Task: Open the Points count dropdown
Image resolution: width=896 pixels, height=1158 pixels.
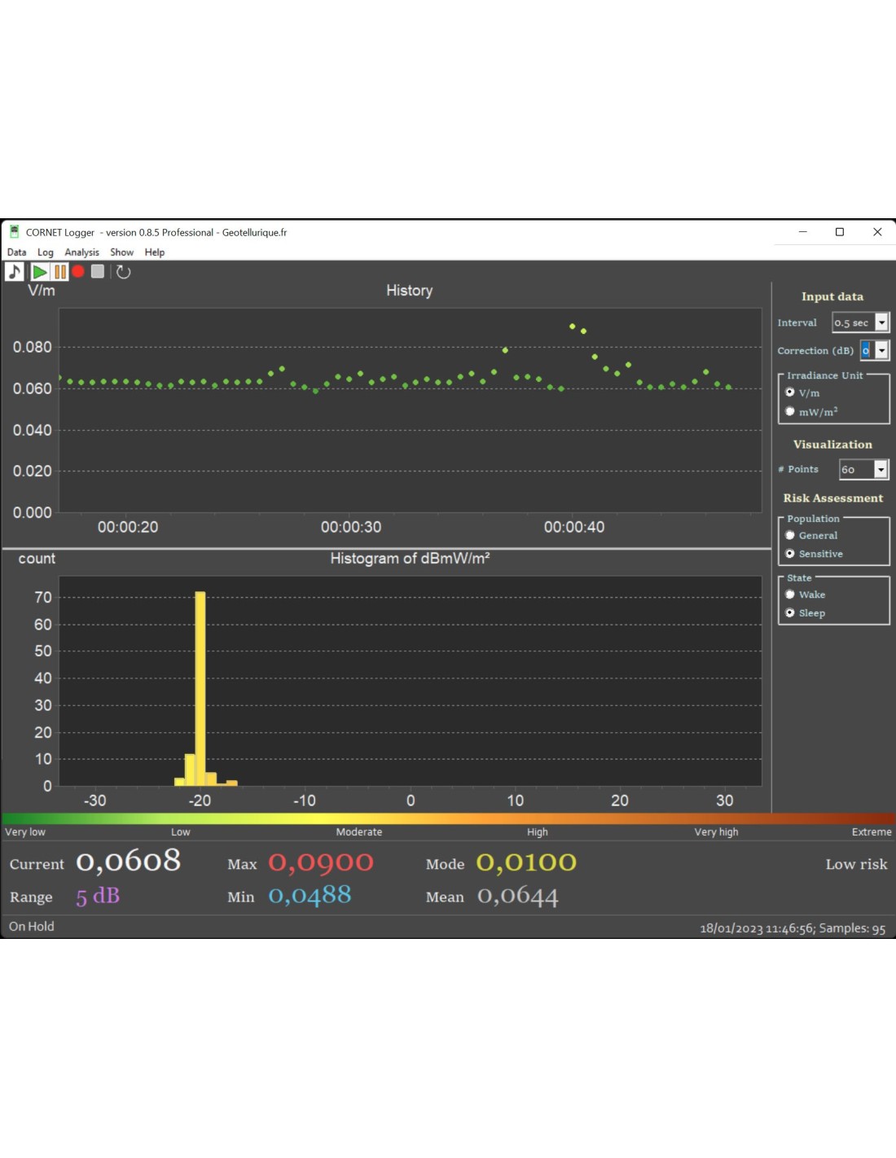Action: 881,469
